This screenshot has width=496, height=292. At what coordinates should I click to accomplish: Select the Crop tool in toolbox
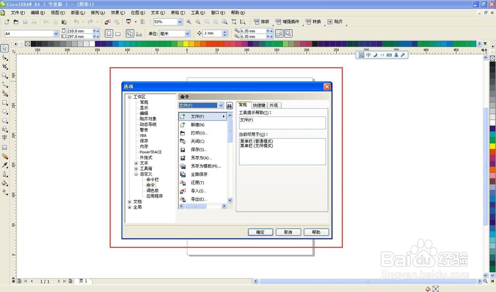(x=4, y=66)
